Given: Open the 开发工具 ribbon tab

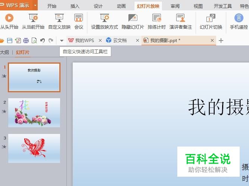Looking at the screenshot, I should pyautogui.click(x=222, y=6).
